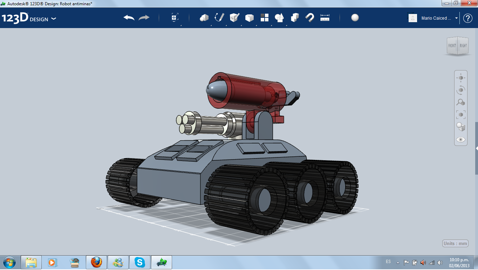This screenshot has height=270, width=478.
Task: Click the user avatar picture
Action: 413,18
